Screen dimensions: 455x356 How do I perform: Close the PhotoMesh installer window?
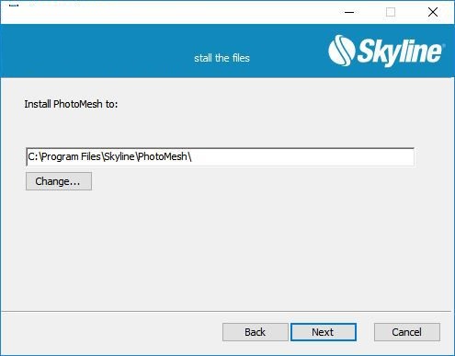click(x=433, y=12)
